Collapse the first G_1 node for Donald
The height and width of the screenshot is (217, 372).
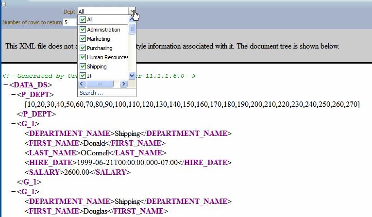(13, 124)
